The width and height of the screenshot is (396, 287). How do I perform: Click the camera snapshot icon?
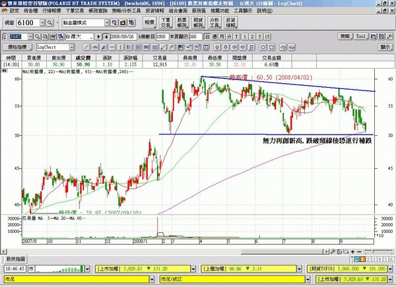[123, 22]
